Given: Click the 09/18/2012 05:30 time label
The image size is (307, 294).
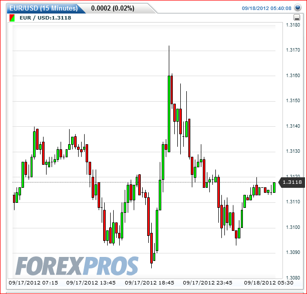Looking at the screenshot, I should tap(268, 283).
